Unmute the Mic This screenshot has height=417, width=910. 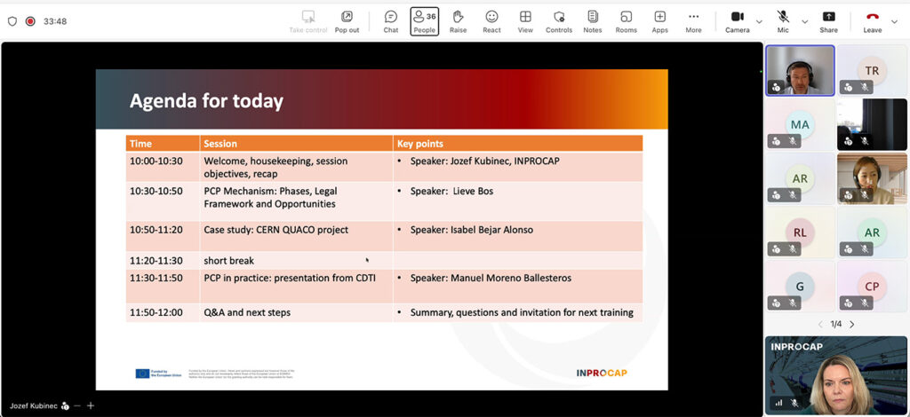click(x=783, y=20)
